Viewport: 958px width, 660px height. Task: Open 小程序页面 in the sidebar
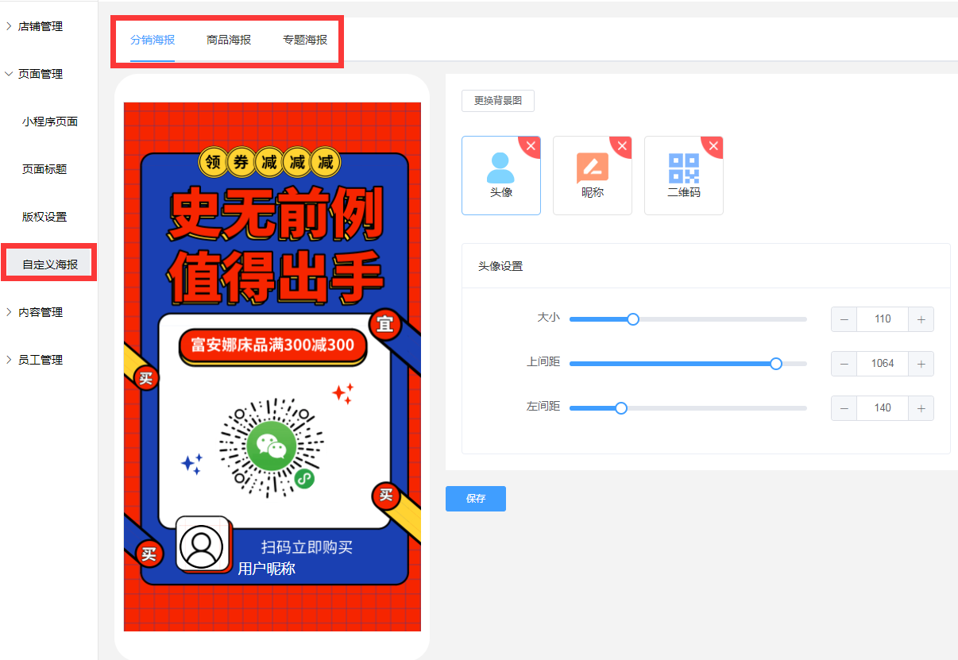point(50,122)
